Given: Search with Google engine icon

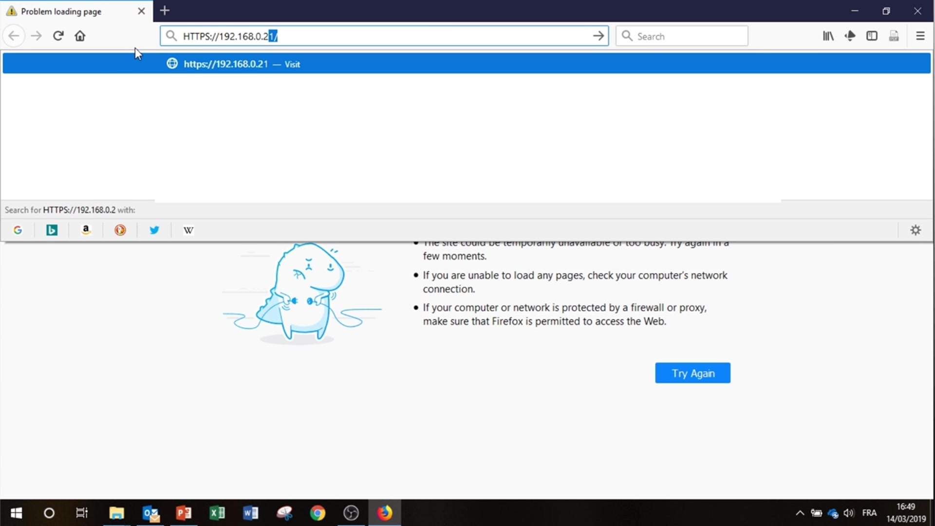Looking at the screenshot, I should coord(18,230).
